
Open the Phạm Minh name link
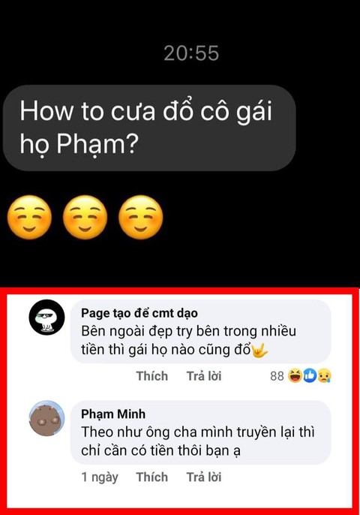point(113,414)
